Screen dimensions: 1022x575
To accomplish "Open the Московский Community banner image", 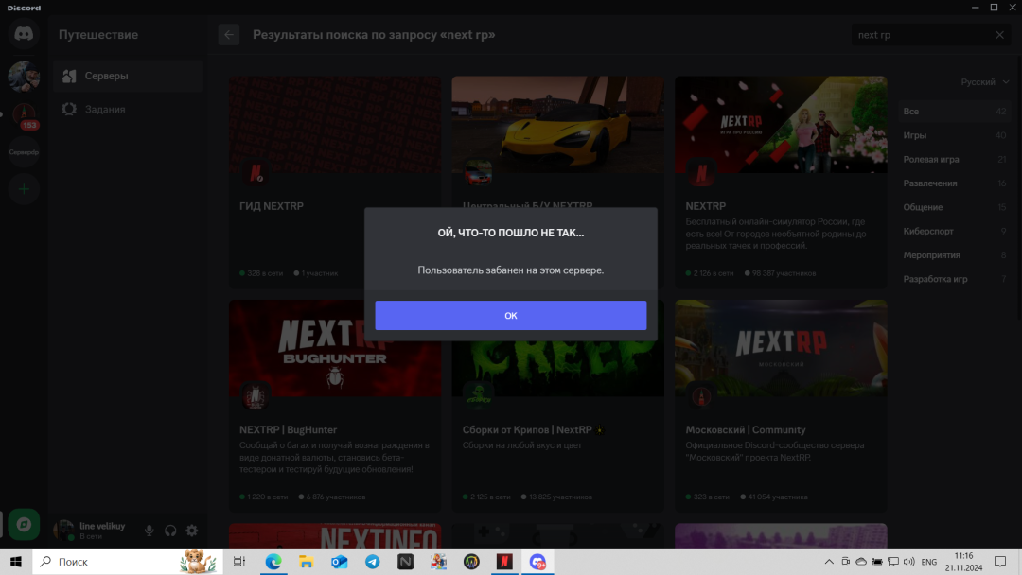I will click(x=781, y=348).
